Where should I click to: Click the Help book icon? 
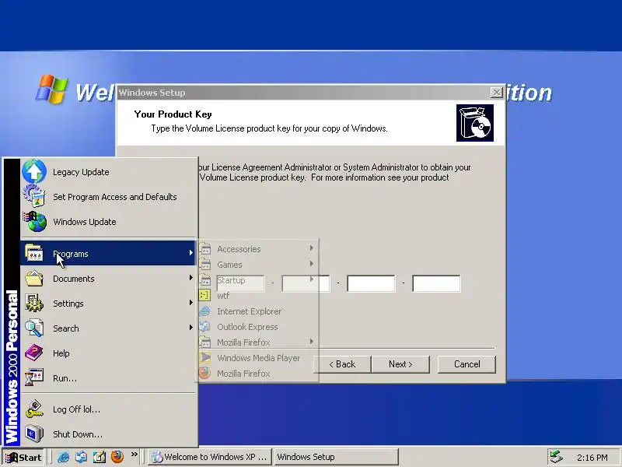point(34,353)
